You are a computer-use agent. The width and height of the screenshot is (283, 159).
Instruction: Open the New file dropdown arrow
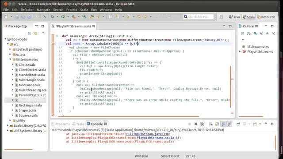11,17
